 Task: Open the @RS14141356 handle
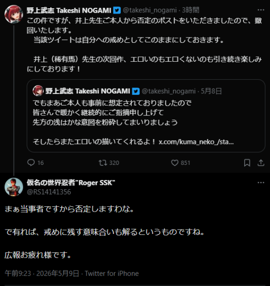click(x=49, y=192)
